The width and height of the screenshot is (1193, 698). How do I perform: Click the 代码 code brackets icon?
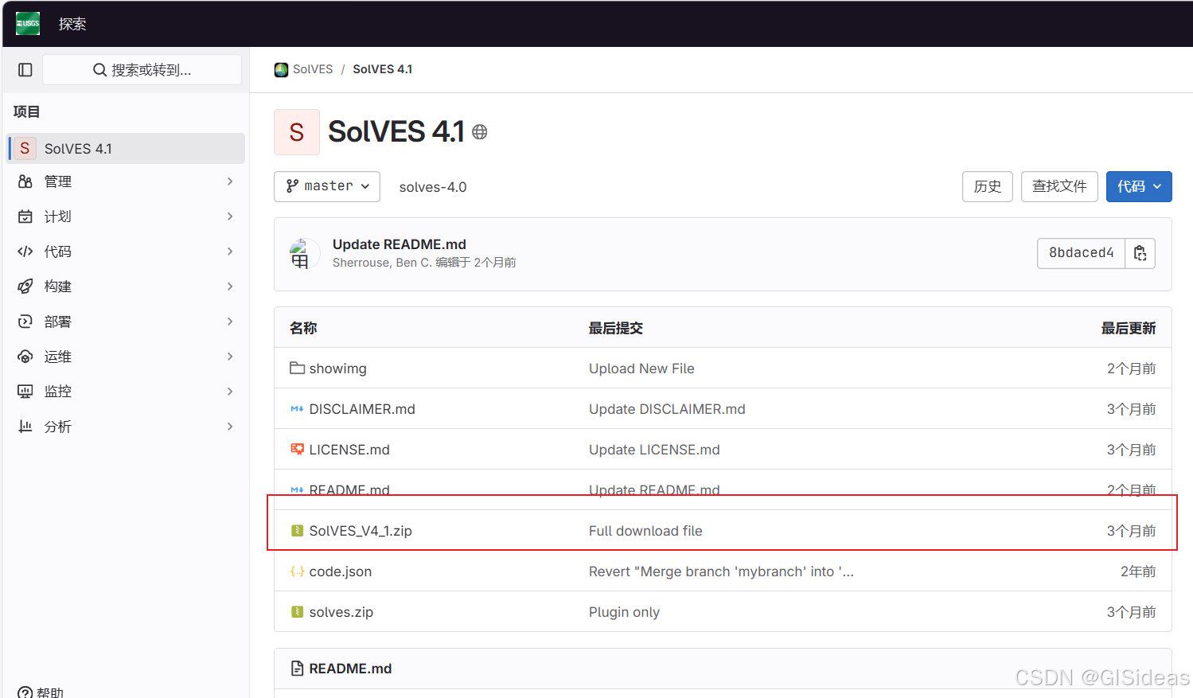pyautogui.click(x=25, y=252)
